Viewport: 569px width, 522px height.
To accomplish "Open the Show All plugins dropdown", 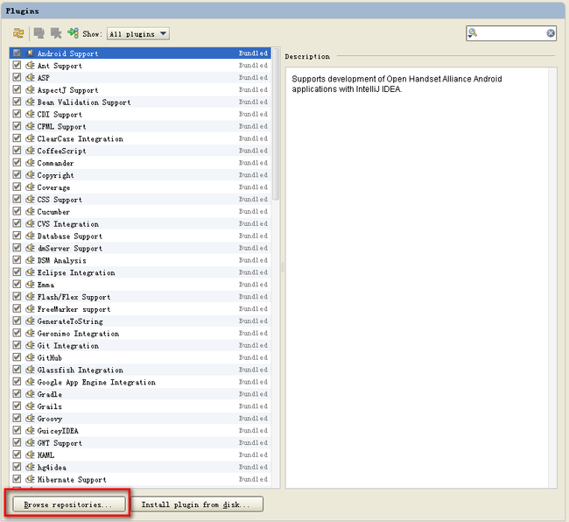I will (x=138, y=34).
